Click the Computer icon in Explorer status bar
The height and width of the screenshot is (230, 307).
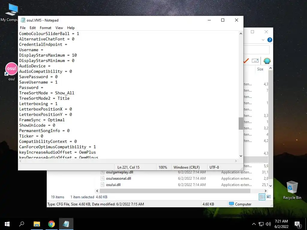(x=231, y=204)
